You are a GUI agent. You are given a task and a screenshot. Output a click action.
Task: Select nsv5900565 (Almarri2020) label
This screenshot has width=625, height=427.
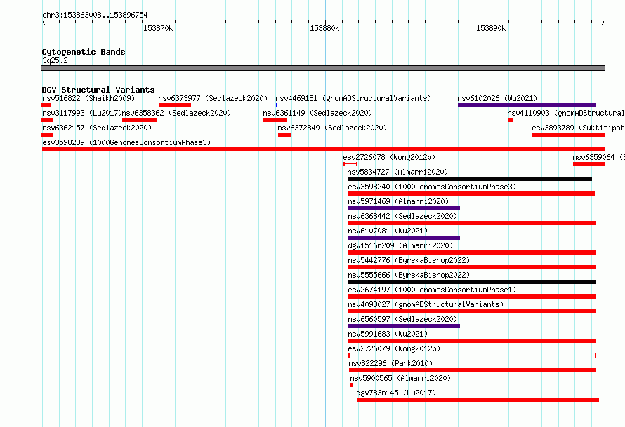[400, 378]
